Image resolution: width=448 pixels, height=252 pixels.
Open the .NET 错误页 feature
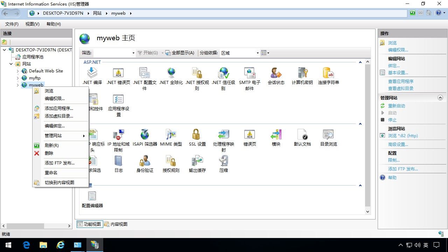pyautogui.click(x=118, y=76)
